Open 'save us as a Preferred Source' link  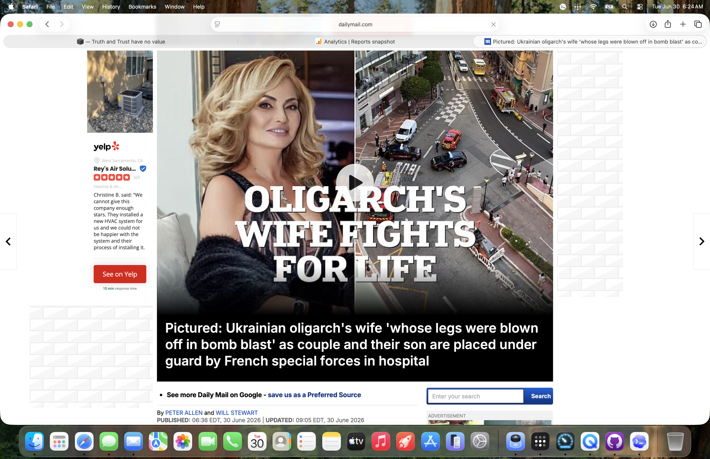(314, 395)
